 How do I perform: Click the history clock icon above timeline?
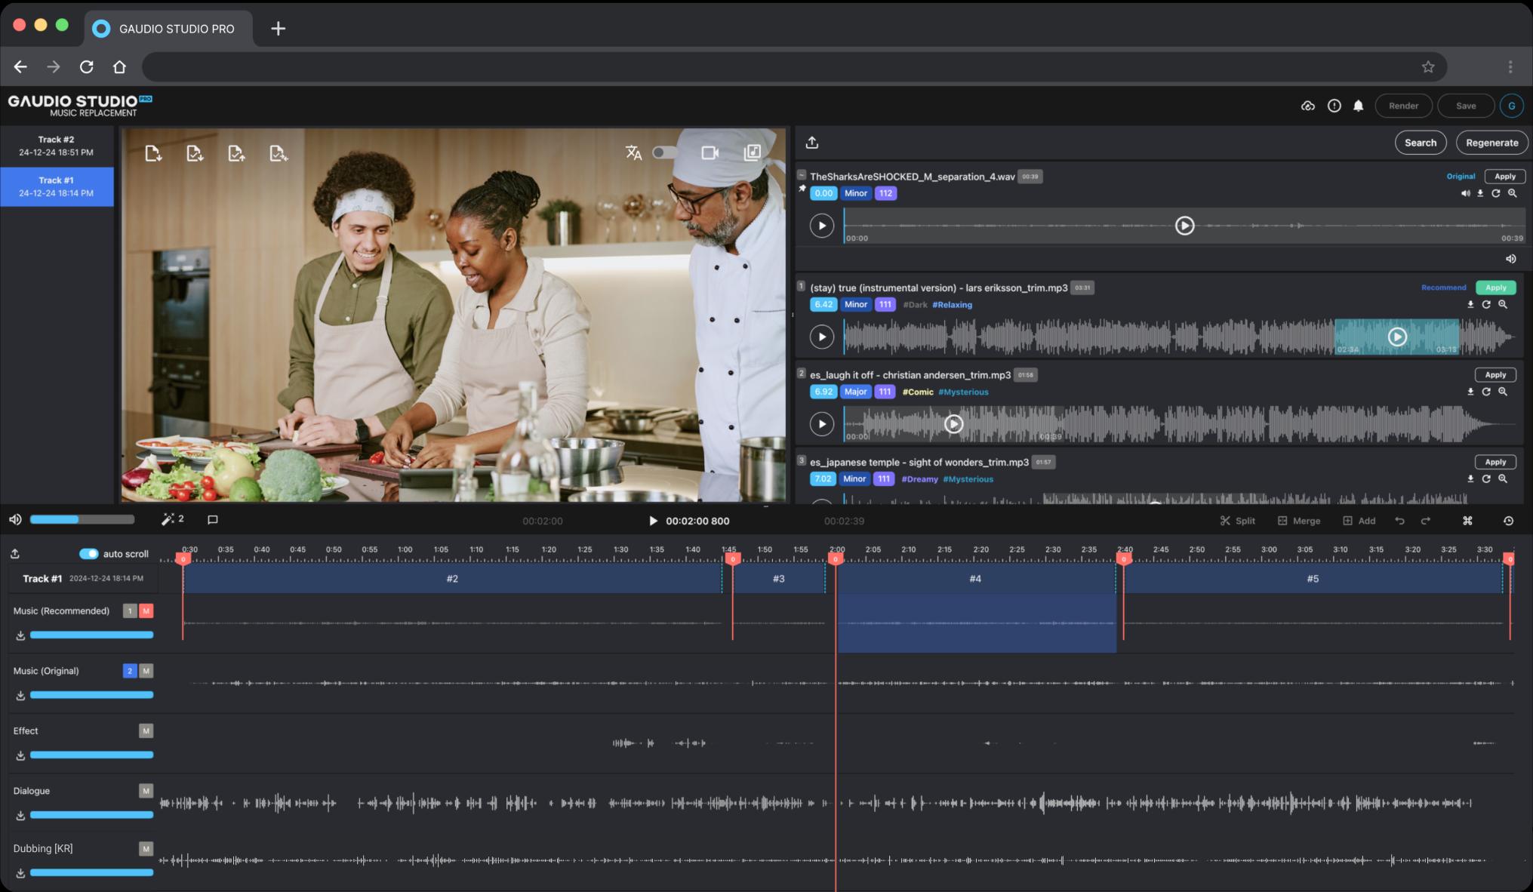tap(1508, 521)
